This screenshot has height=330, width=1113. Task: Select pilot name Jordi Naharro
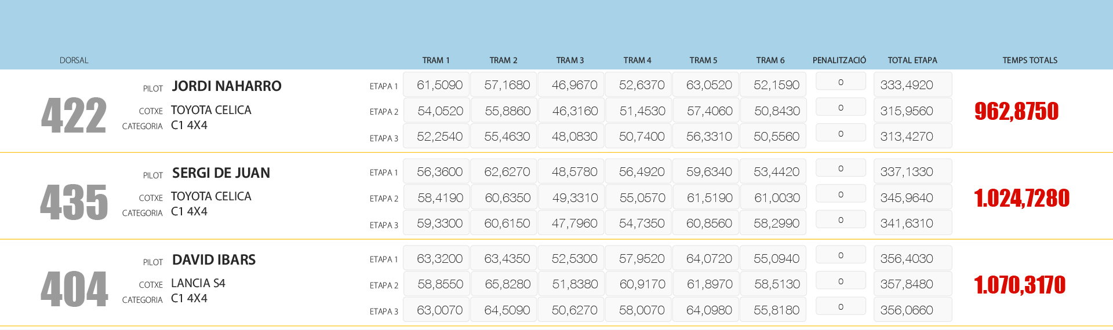pos(227,86)
